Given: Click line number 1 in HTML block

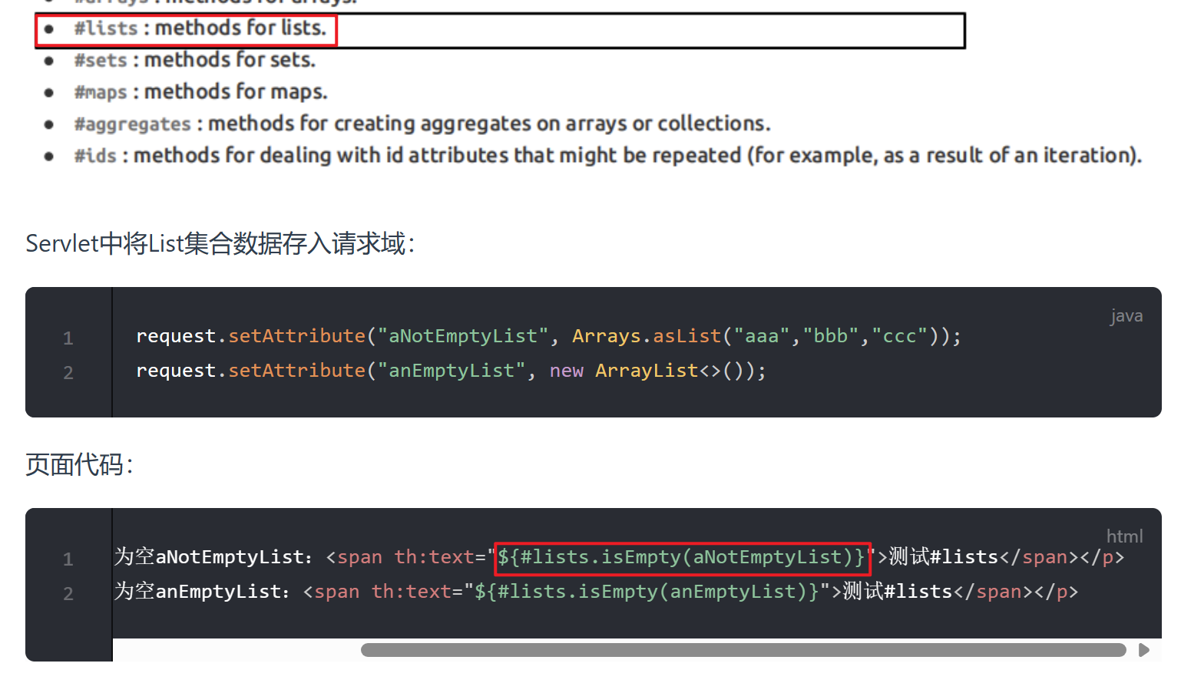Looking at the screenshot, I should pyautogui.click(x=68, y=559).
